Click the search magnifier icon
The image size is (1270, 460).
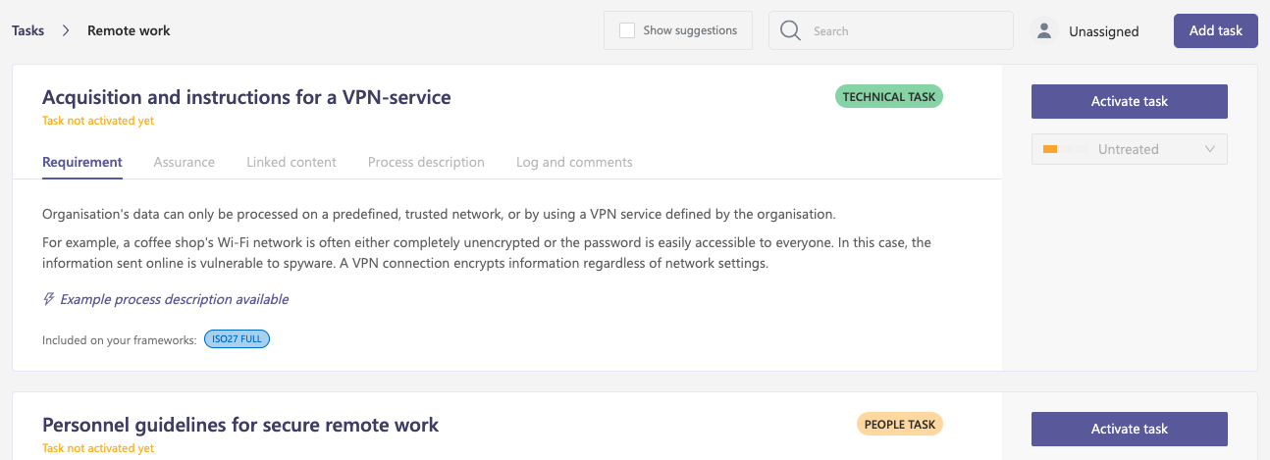791,31
